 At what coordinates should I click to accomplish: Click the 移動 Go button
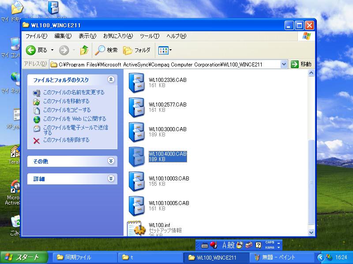coord(301,64)
